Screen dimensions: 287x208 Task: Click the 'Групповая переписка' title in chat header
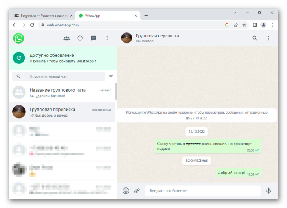point(157,36)
